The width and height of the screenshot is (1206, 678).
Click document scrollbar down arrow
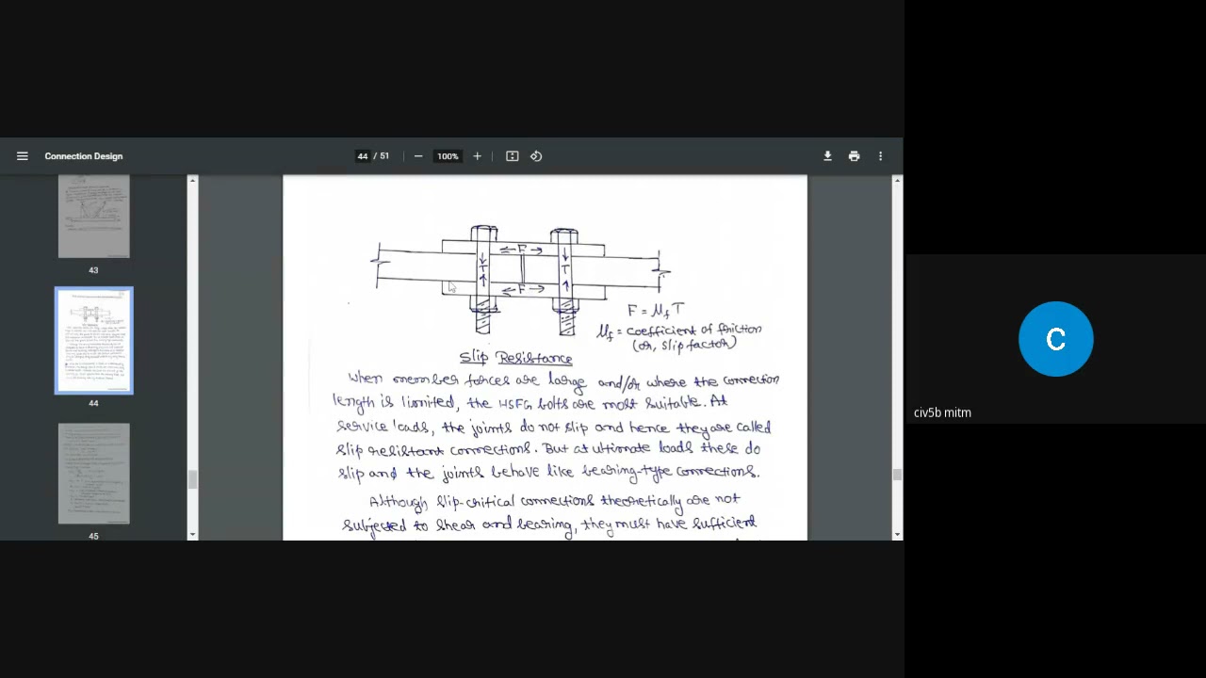897,535
